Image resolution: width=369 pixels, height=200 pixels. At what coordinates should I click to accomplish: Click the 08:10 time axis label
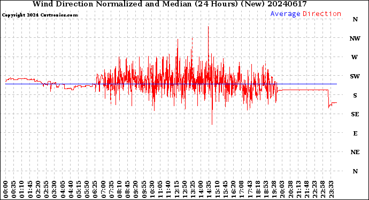pyautogui.click(x=120, y=189)
